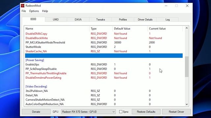Open the File menu
Image resolution: width=211 pixels, height=118 pixels.
click(x=24, y=11)
